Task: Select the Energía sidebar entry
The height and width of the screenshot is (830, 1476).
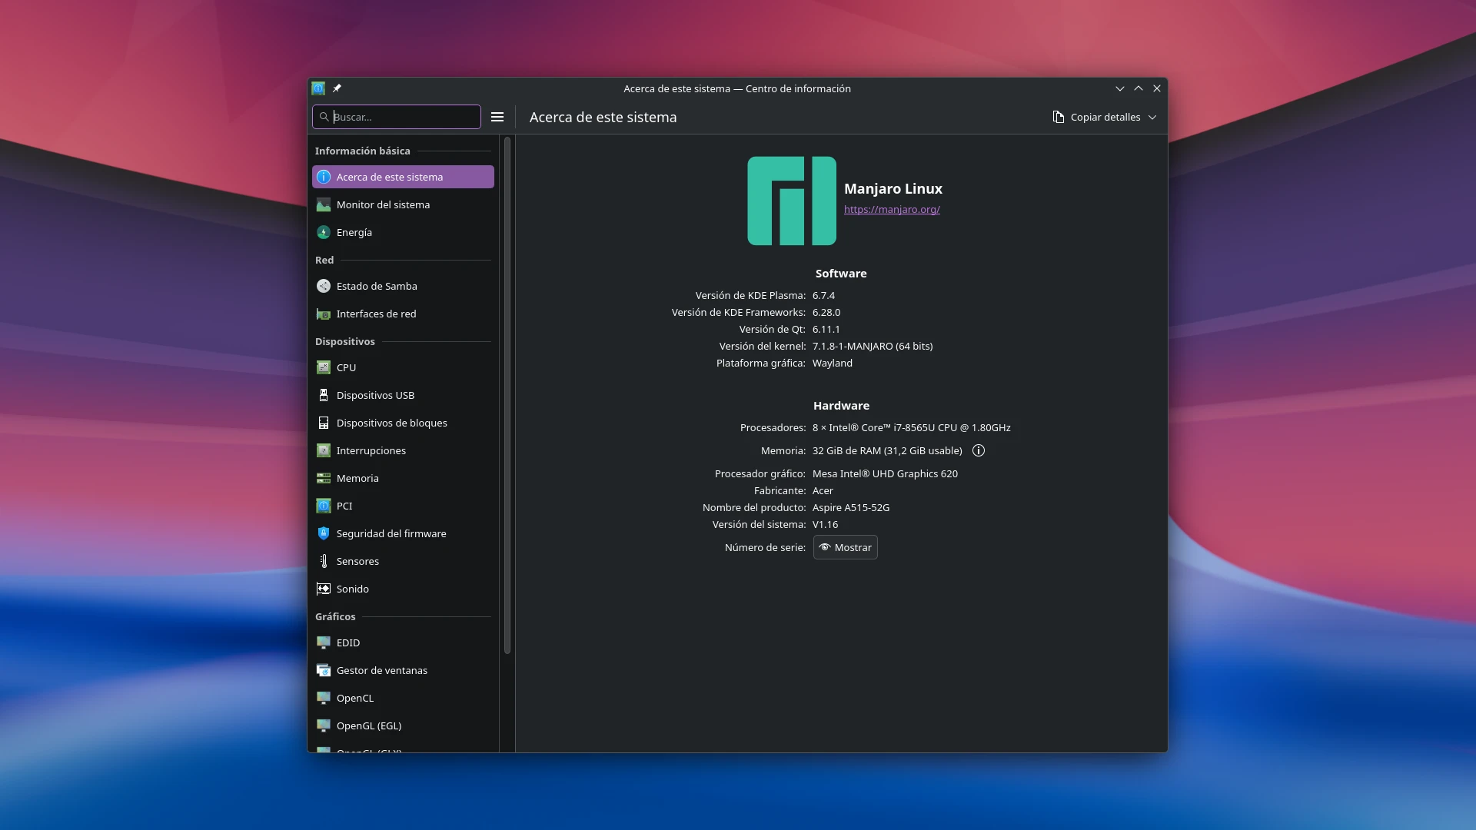Action: 403,232
